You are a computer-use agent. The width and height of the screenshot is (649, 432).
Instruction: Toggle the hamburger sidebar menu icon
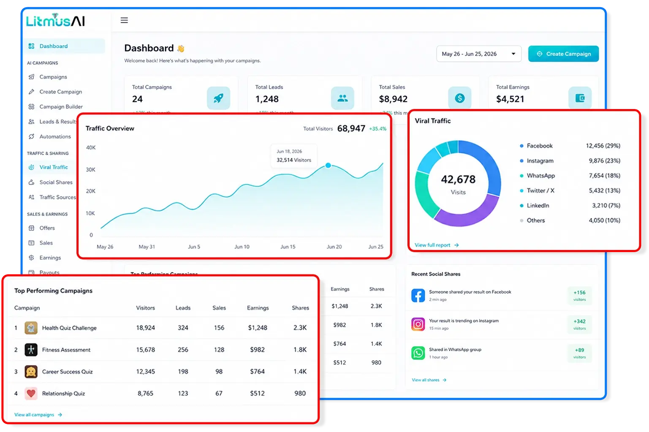tap(124, 20)
